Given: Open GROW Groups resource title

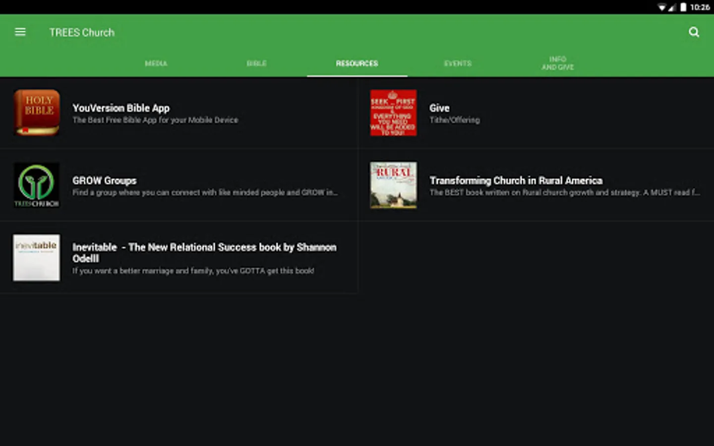Looking at the screenshot, I should pyautogui.click(x=105, y=181).
